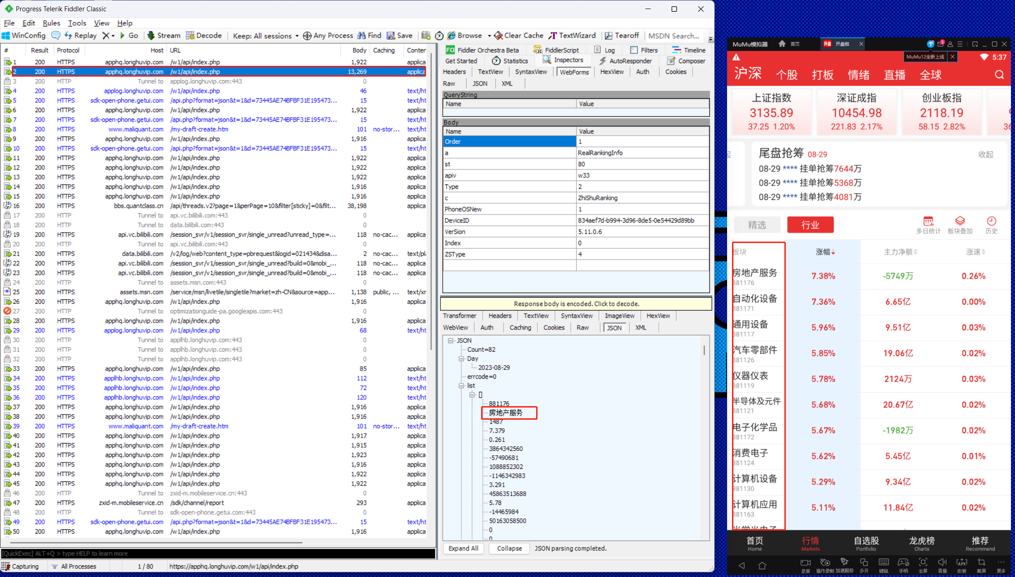Toggle the Decode option in toolbar
This screenshot has width=1015, height=577.
click(204, 36)
